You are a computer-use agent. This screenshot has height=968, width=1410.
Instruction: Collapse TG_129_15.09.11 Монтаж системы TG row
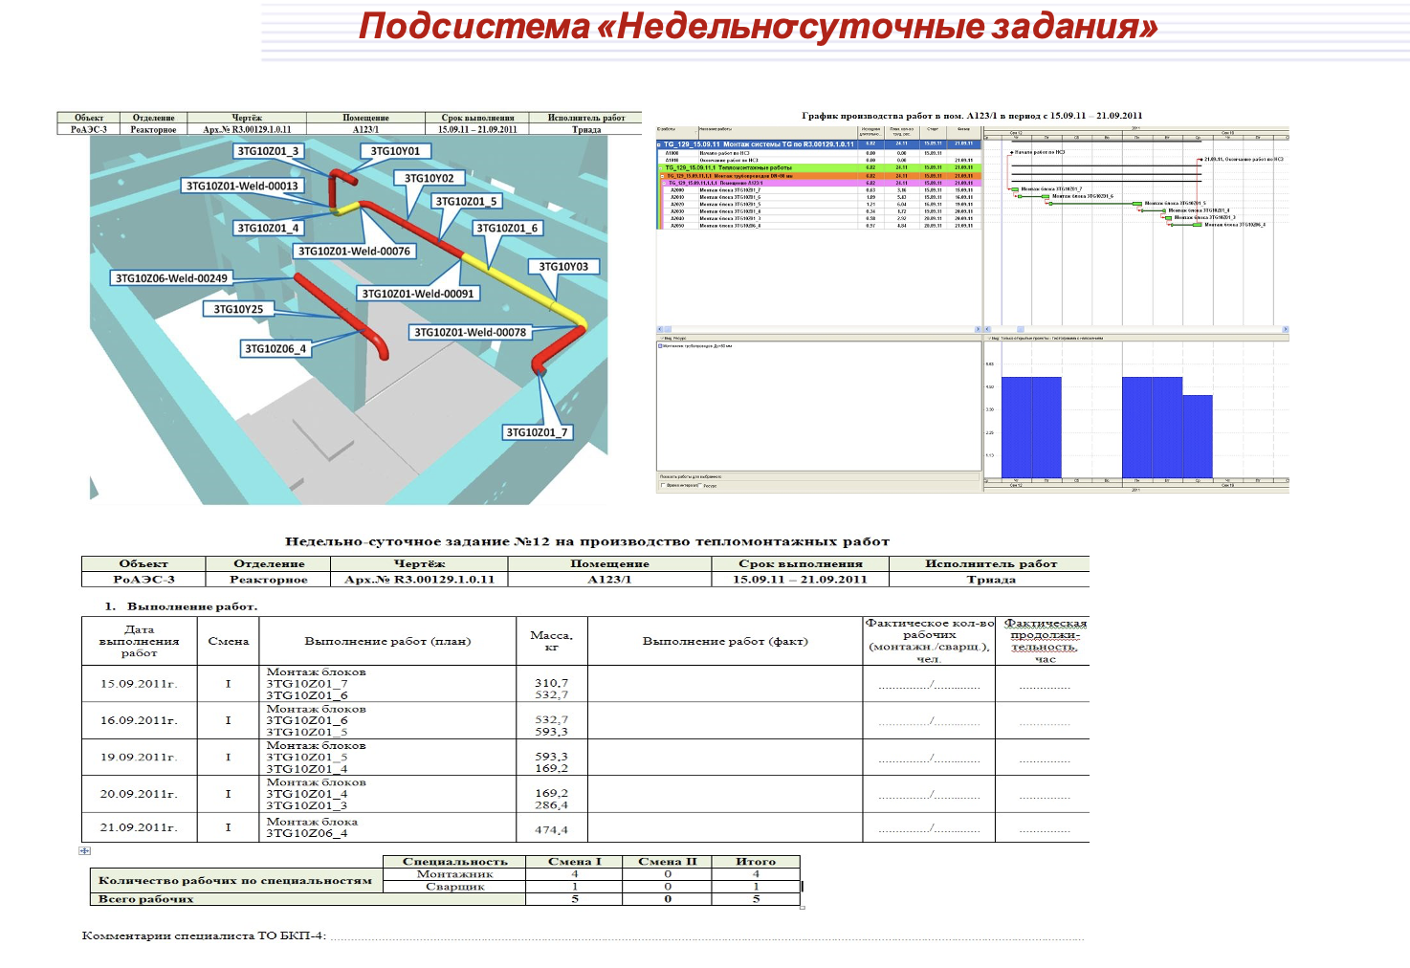tap(658, 144)
